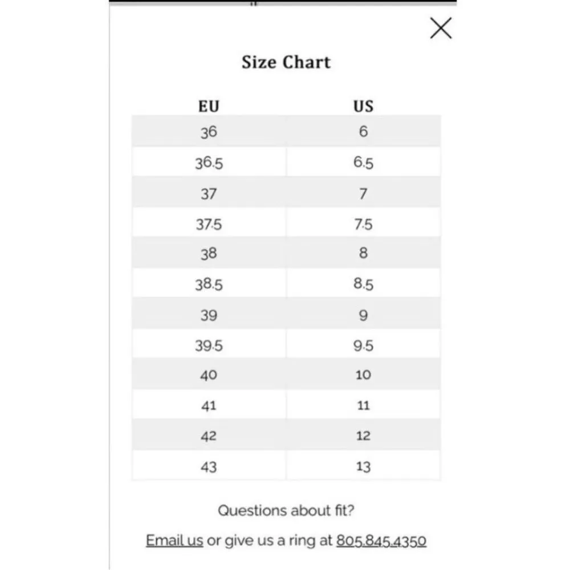Select US size 12 cell
Screen dimensions: 570x570
(x=363, y=436)
